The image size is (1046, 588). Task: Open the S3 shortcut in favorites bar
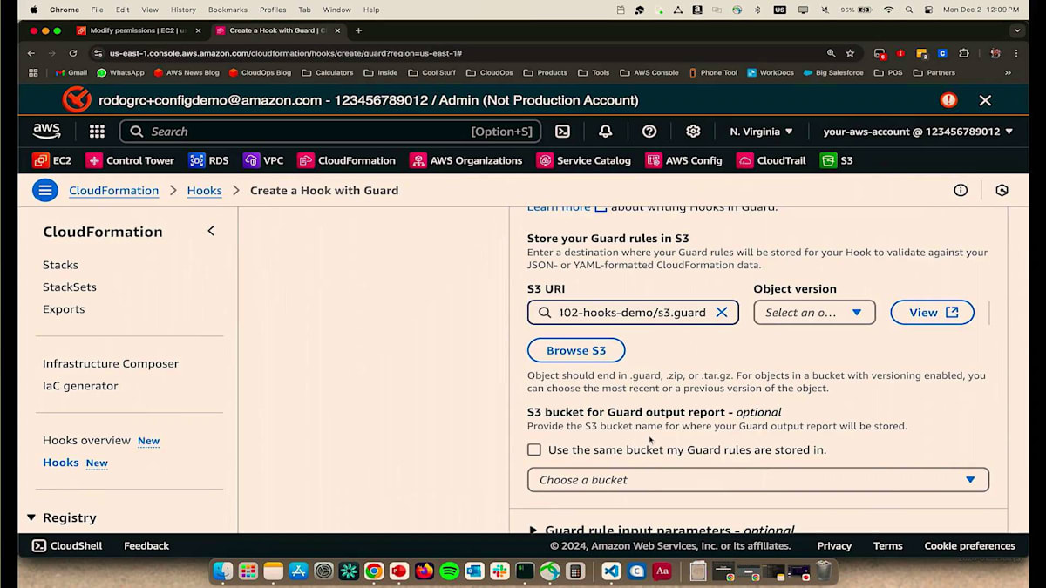pyautogui.click(x=836, y=160)
